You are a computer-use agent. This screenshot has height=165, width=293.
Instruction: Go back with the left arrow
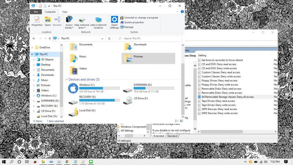point(34,38)
